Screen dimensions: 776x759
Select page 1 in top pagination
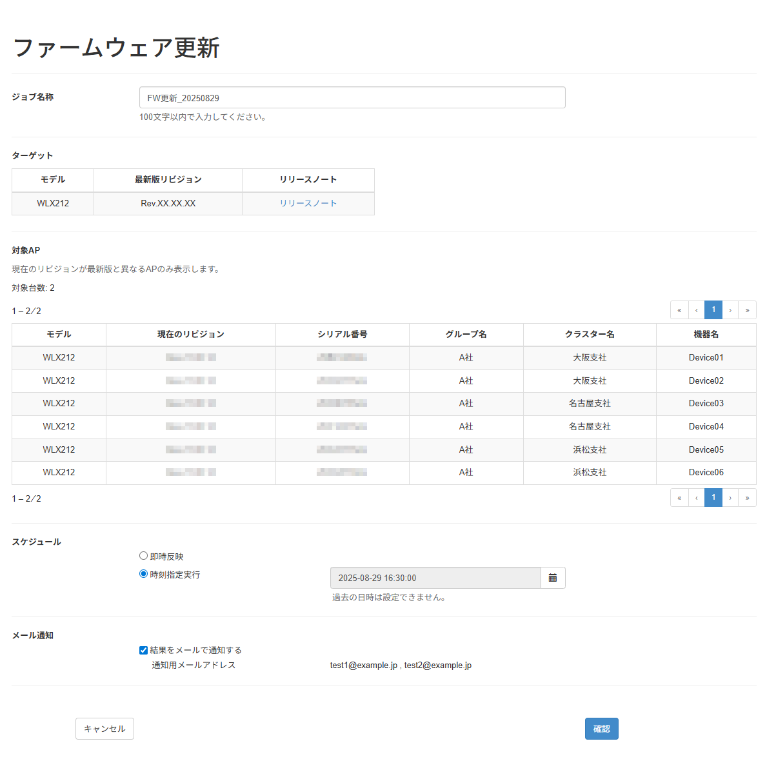(713, 310)
